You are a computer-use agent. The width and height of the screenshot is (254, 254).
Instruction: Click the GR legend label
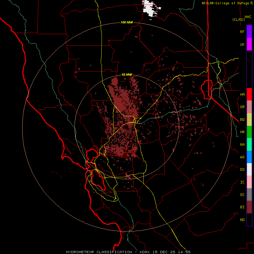[242, 107]
